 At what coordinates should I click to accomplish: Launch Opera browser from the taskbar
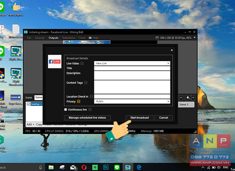point(84,167)
